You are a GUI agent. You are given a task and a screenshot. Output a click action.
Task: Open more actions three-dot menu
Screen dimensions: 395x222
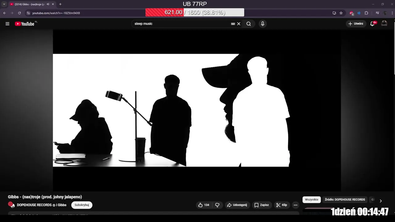[x=295, y=205]
